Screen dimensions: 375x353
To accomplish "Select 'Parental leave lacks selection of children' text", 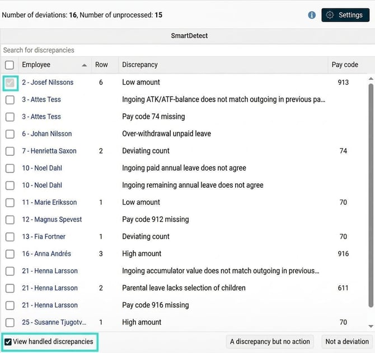I will point(184,288).
